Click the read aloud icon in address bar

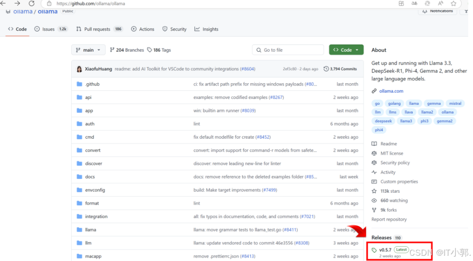point(440,4)
